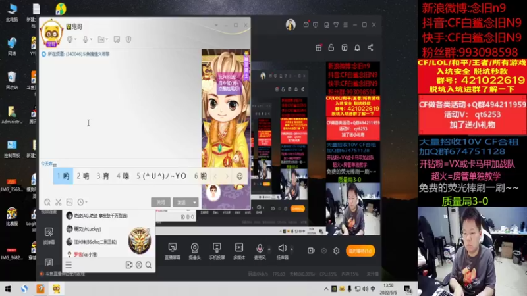Click the screenshot scissors icon in chat toolbar
This screenshot has height=296, width=527.
coord(59,202)
